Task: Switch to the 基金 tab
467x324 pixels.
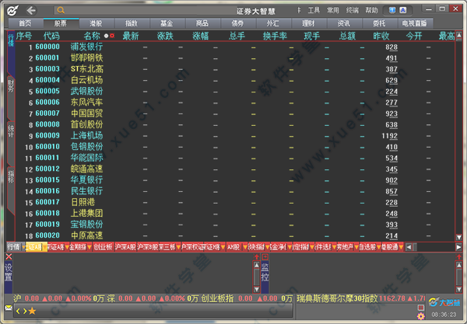Action: tap(167, 23)
